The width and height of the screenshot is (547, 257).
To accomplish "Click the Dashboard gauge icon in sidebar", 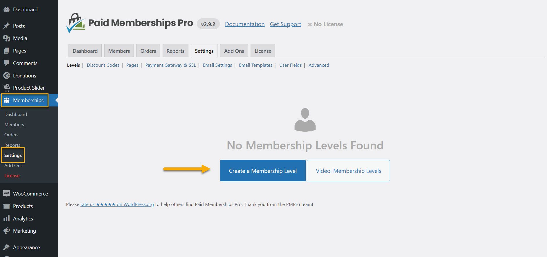I will 6,9.
